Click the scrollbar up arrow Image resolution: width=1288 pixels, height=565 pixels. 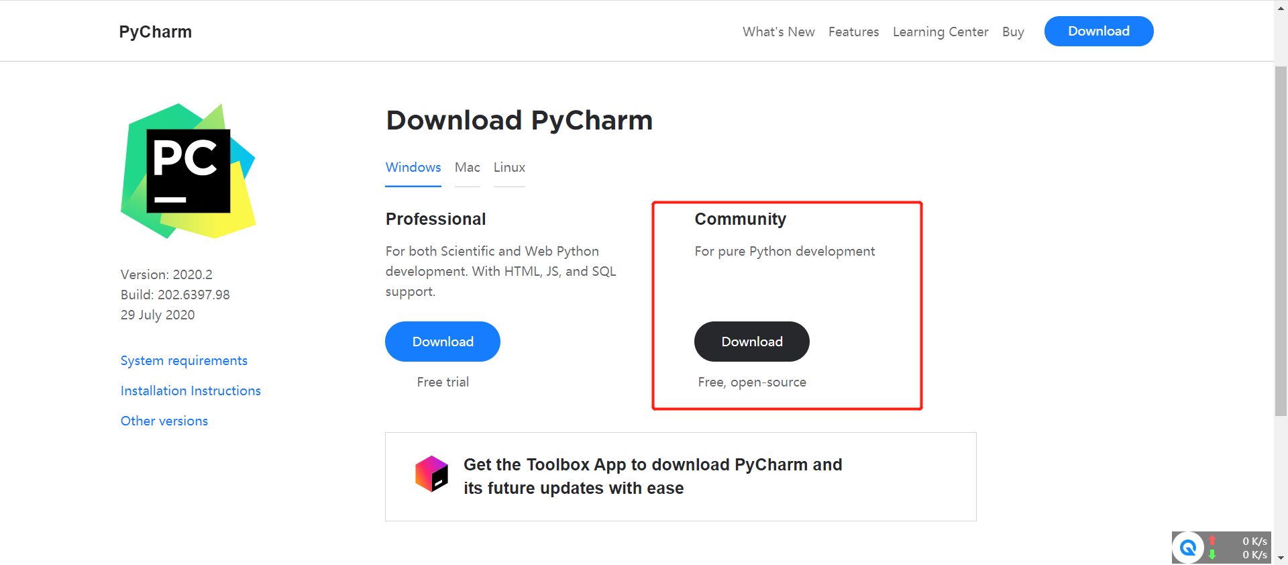[1281, 7]
